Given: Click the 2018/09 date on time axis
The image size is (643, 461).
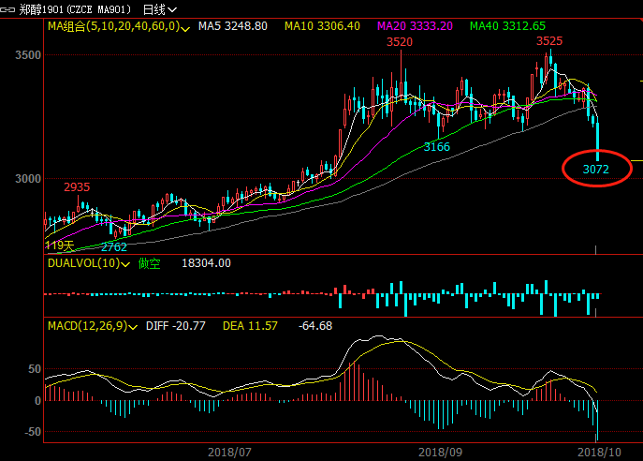Looking at the screenshot, I should 439,452.
